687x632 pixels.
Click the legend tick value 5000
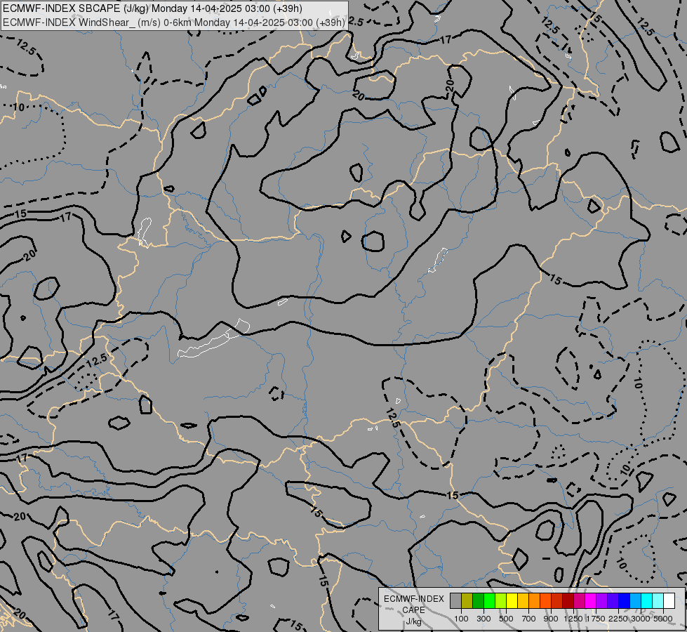pyautogui.click(x=663, y=619)
